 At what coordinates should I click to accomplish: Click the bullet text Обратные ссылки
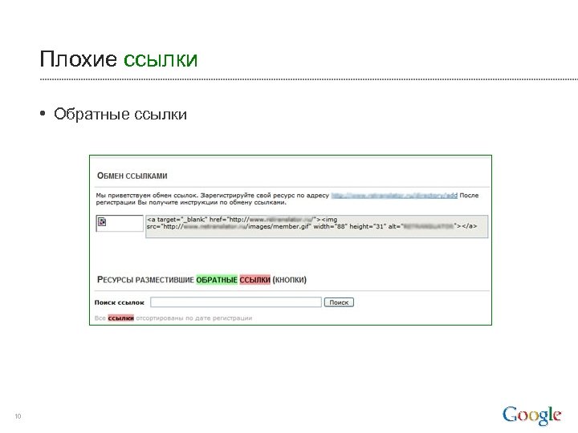coord(120,114)
